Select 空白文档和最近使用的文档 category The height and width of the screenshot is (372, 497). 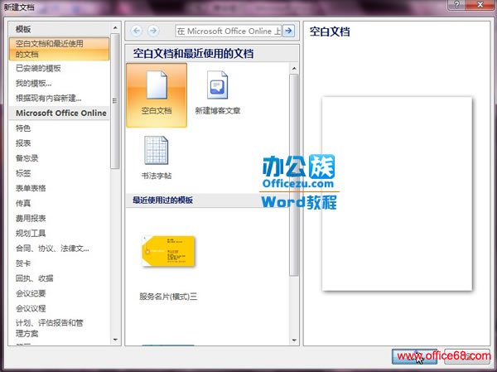[x=59, y=49]
